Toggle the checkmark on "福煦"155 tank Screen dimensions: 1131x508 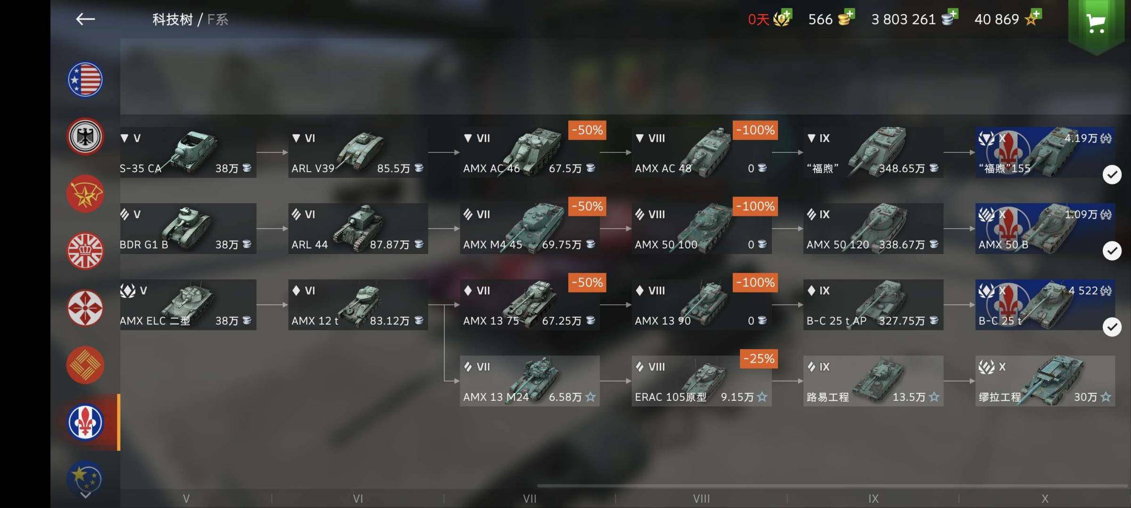click(1112, 175)
